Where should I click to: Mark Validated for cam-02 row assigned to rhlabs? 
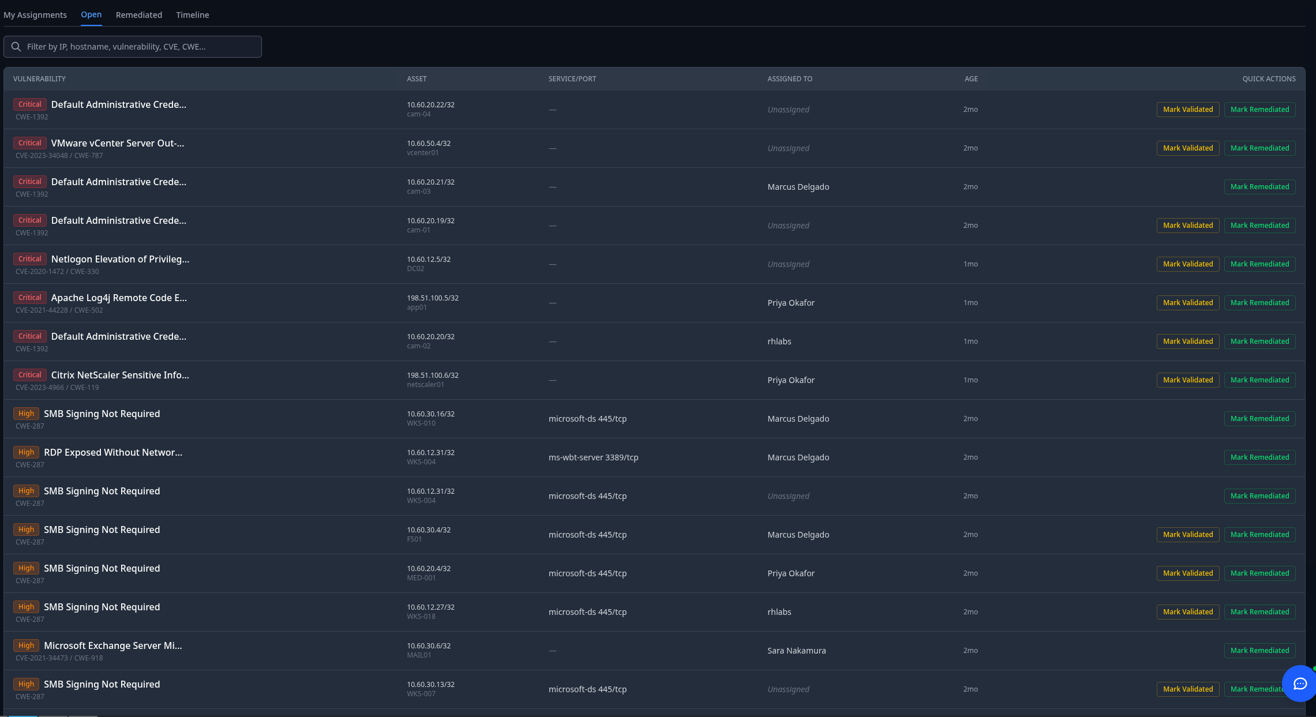1188,341
